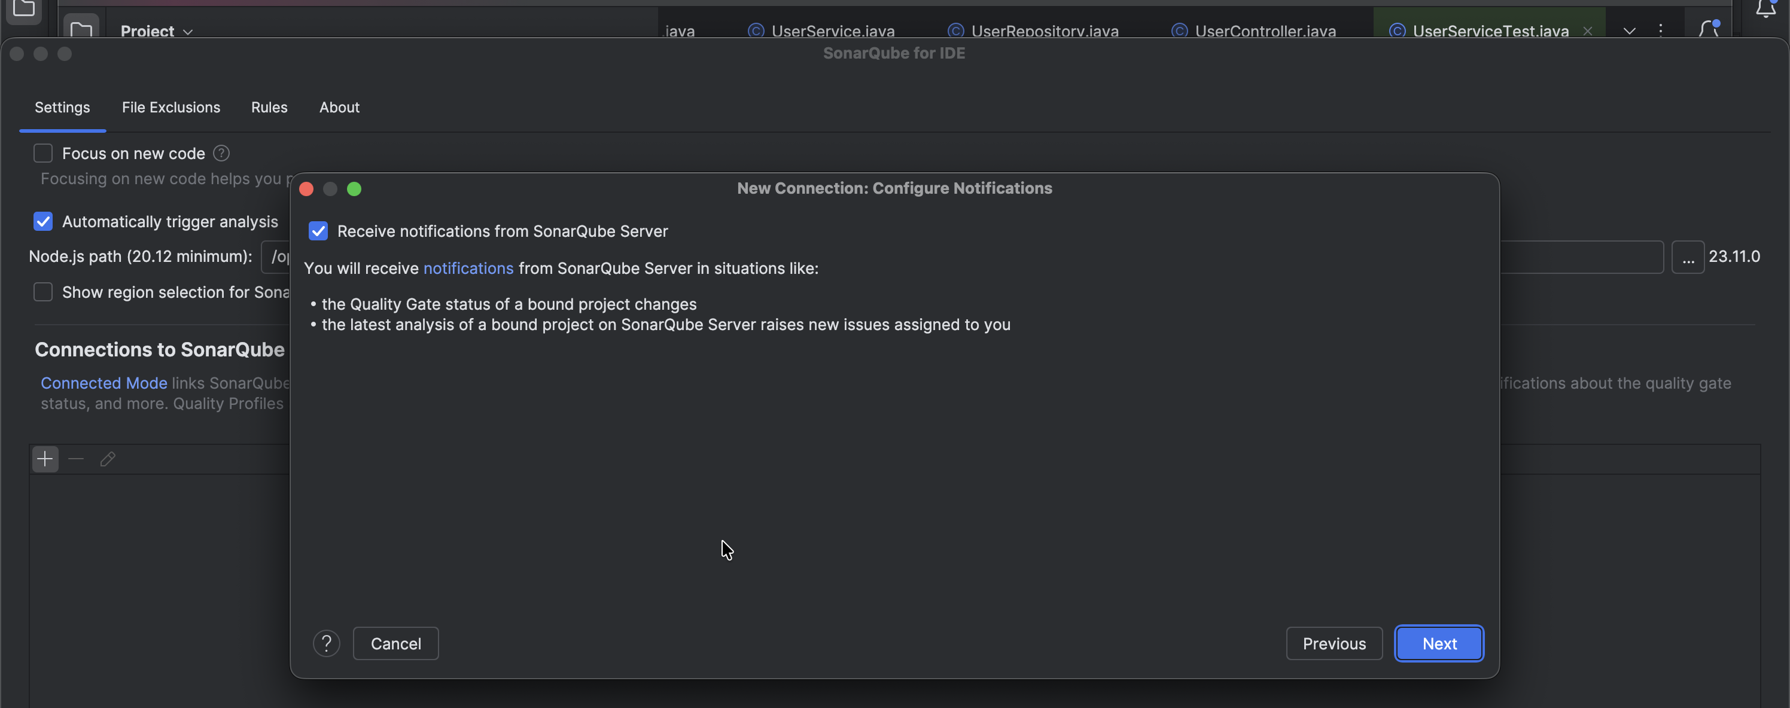Open the notifications hyperlink
1790x708 pixels.
click(468, 269)
